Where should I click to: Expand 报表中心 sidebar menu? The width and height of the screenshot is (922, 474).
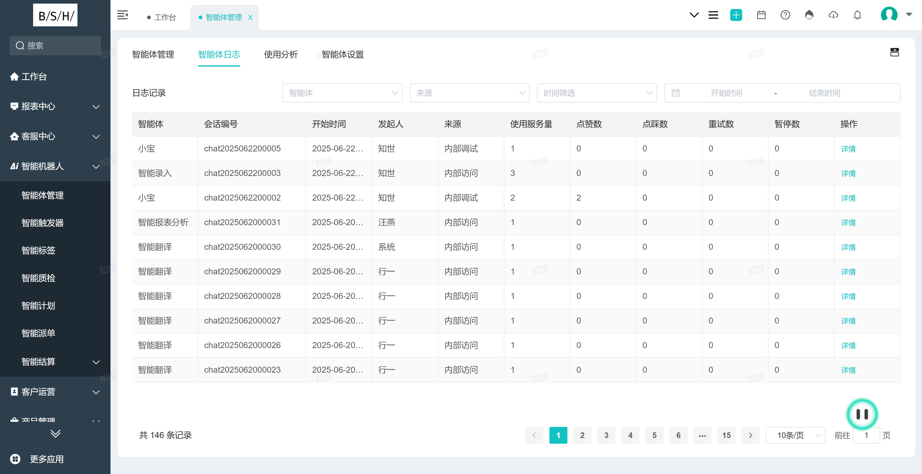55,106
